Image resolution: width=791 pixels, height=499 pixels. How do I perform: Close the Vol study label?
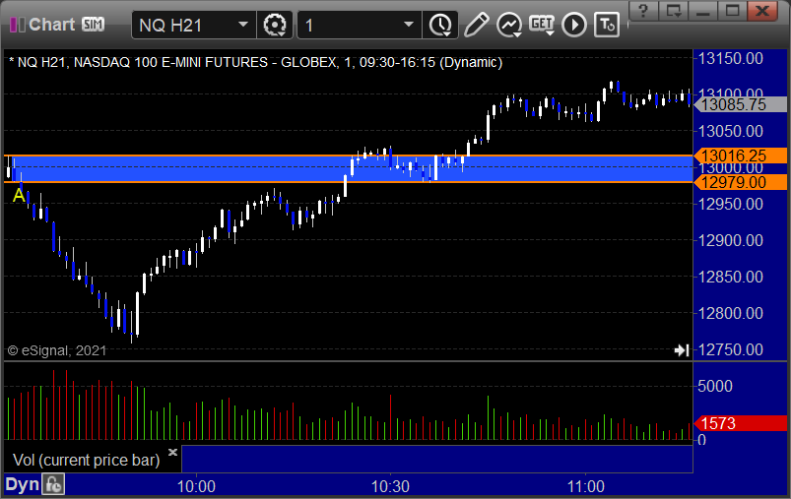pos(172,452)
